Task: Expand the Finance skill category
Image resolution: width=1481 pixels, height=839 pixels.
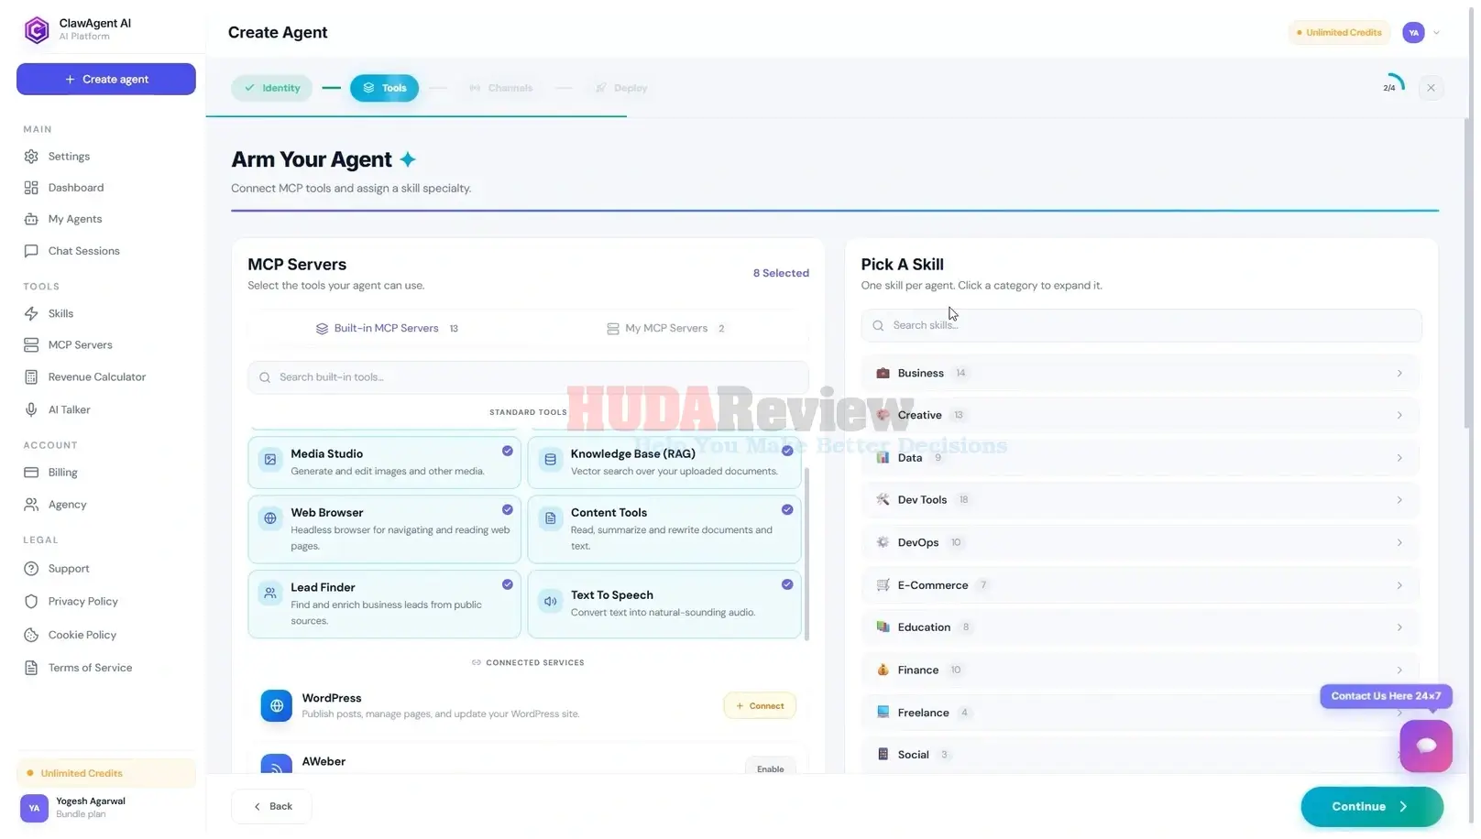Action: 1140,670
